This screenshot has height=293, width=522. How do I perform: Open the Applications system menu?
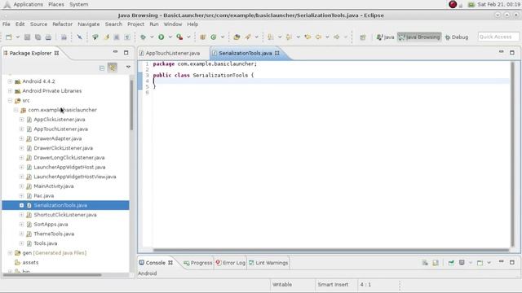[x=28, y=4]
